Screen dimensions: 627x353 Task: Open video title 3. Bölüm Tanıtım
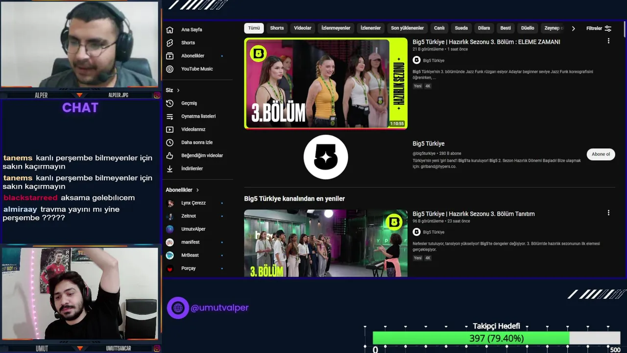(x=474, y=214)
